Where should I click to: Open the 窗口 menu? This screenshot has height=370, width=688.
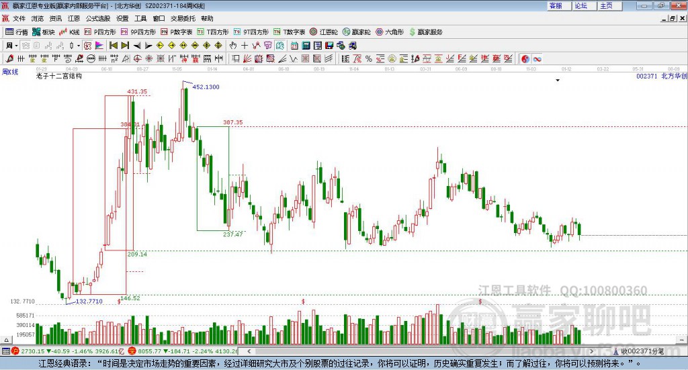(159, 18)
